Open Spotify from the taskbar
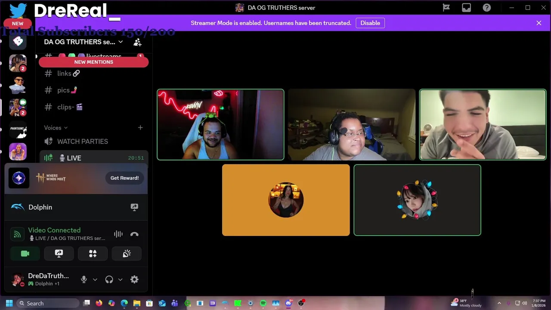 tap(263, 303)
